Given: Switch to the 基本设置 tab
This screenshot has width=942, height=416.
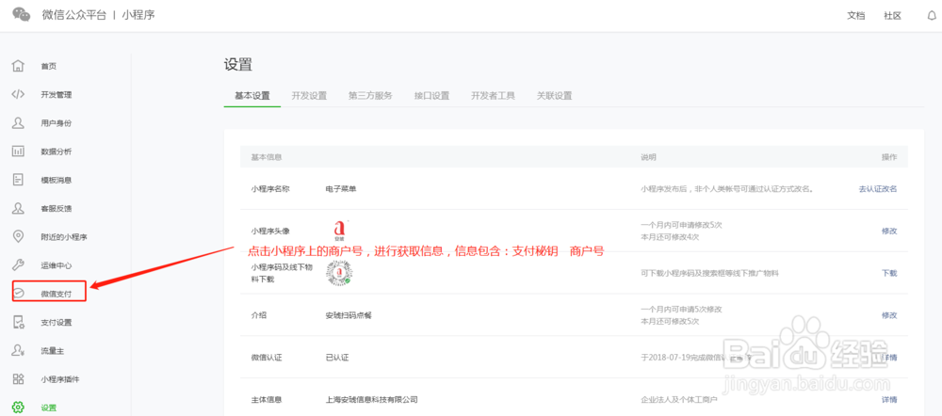Looking at the screenshot, I should 252,95.
